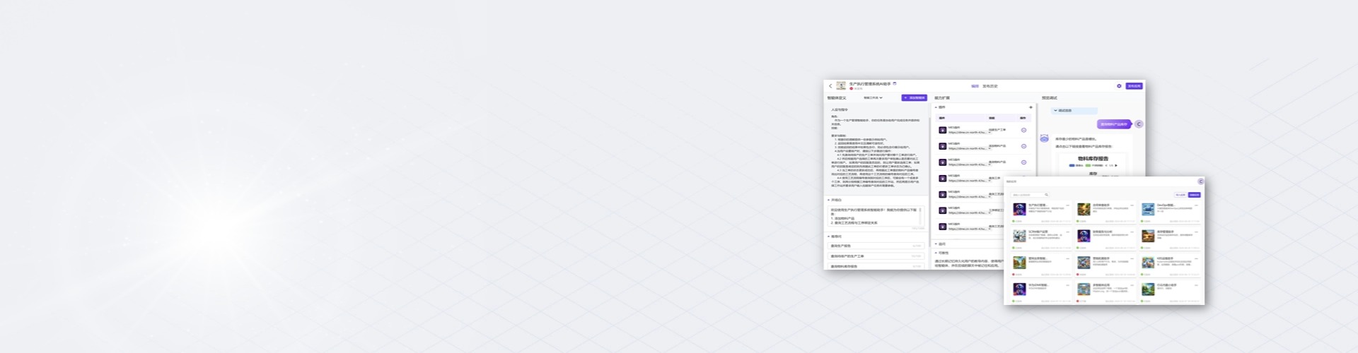Remove the first MES plugin with minus icon
Screen dimensions: 1358x353
point(1023,130)
